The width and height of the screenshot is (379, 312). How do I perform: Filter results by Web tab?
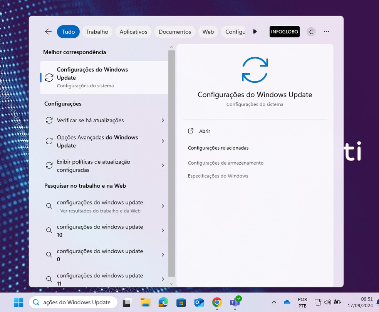[208, 32]
